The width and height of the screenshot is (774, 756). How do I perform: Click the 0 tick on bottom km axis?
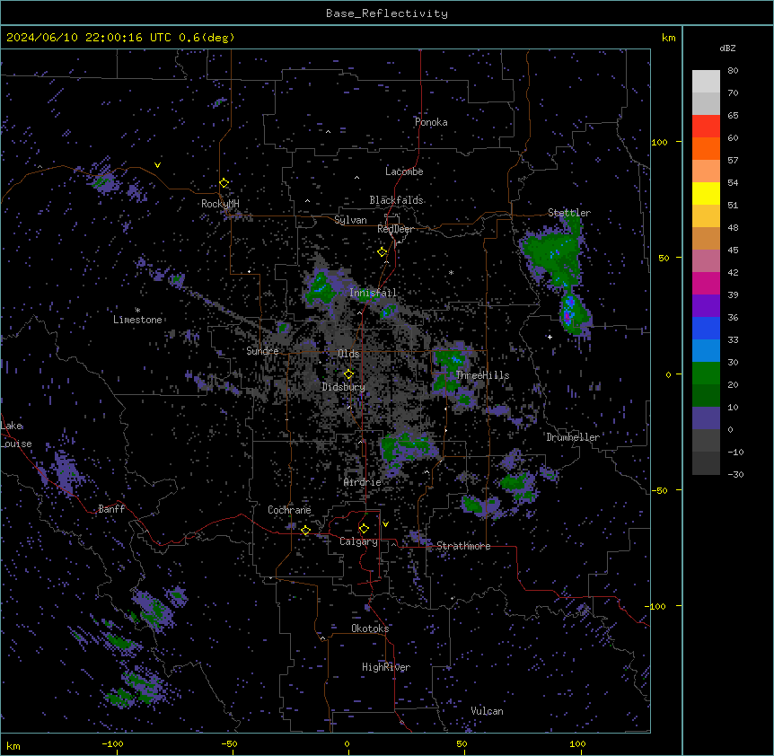coord(347,743)
